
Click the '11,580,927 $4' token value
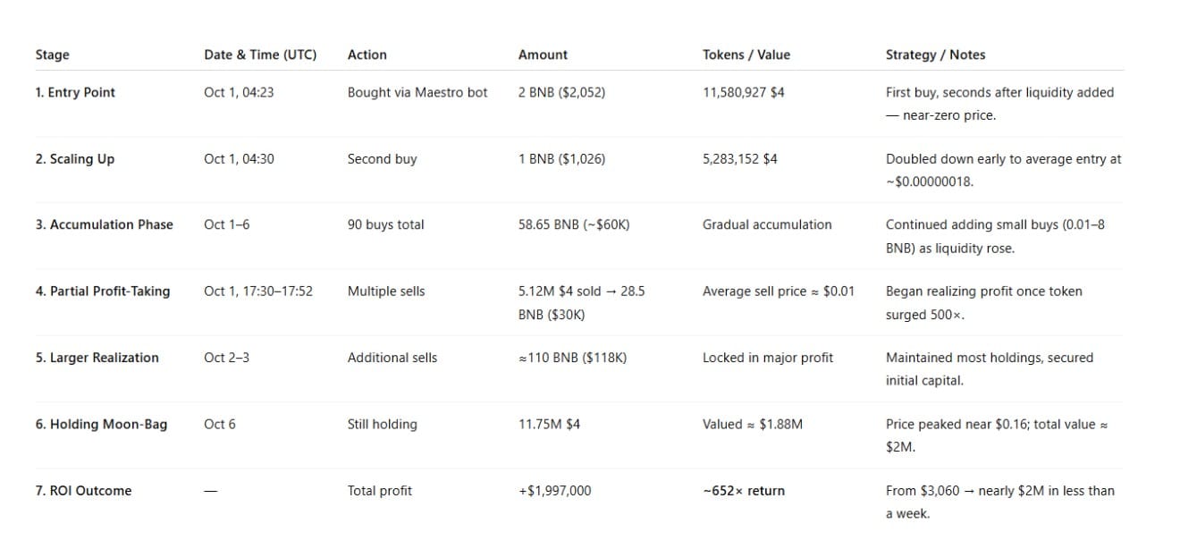[x=744, y=92]
